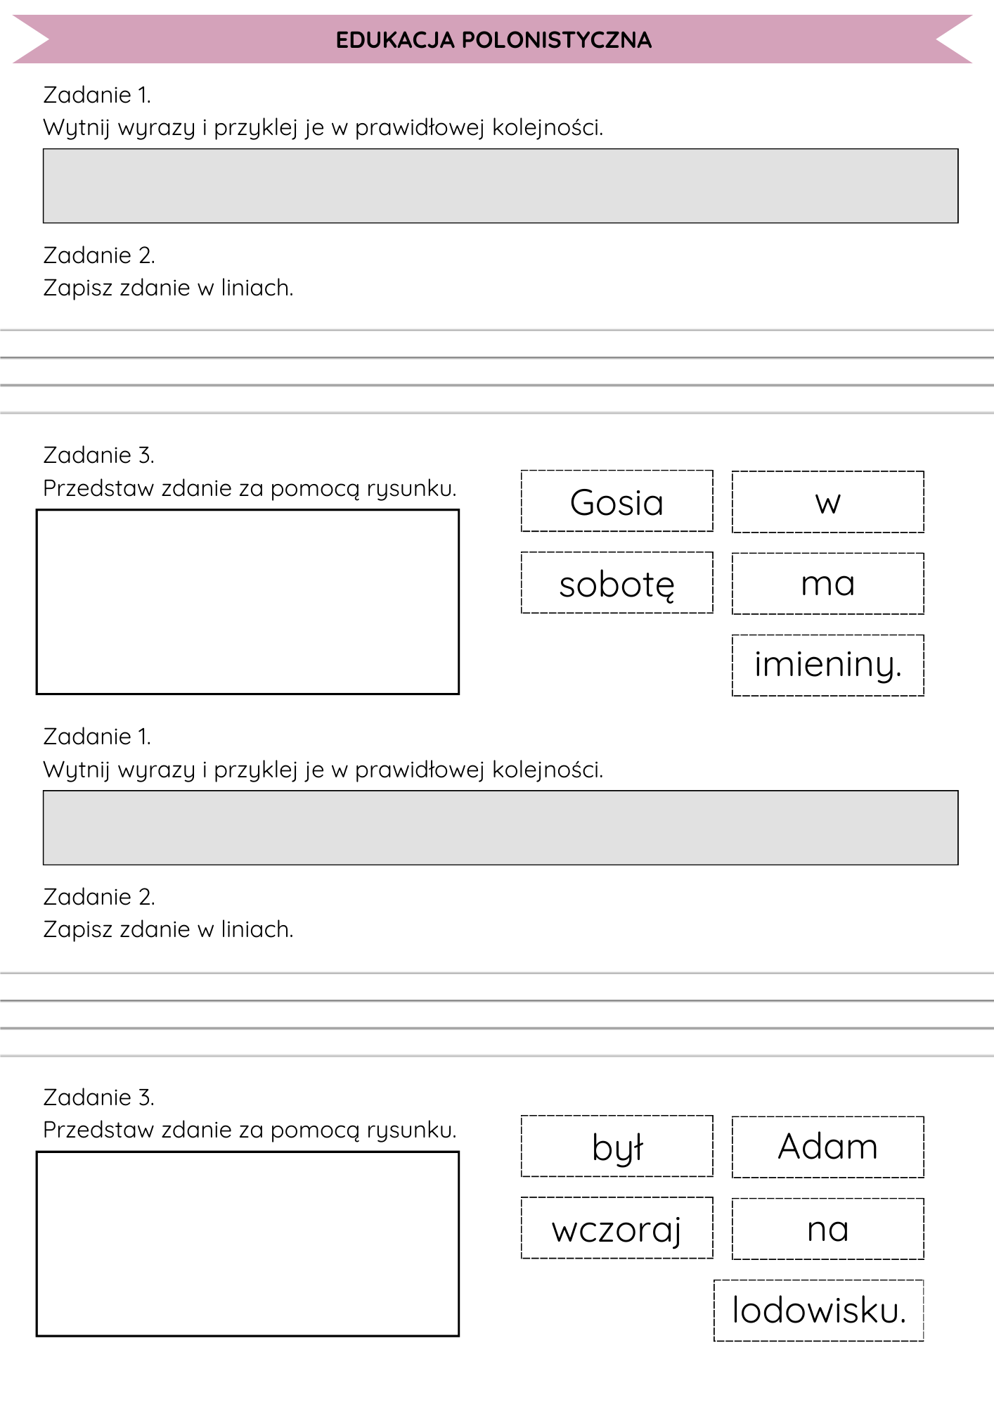Click the EDUKACJA POLONISTYCZNA header title
994x1407 pixels.
493,40
